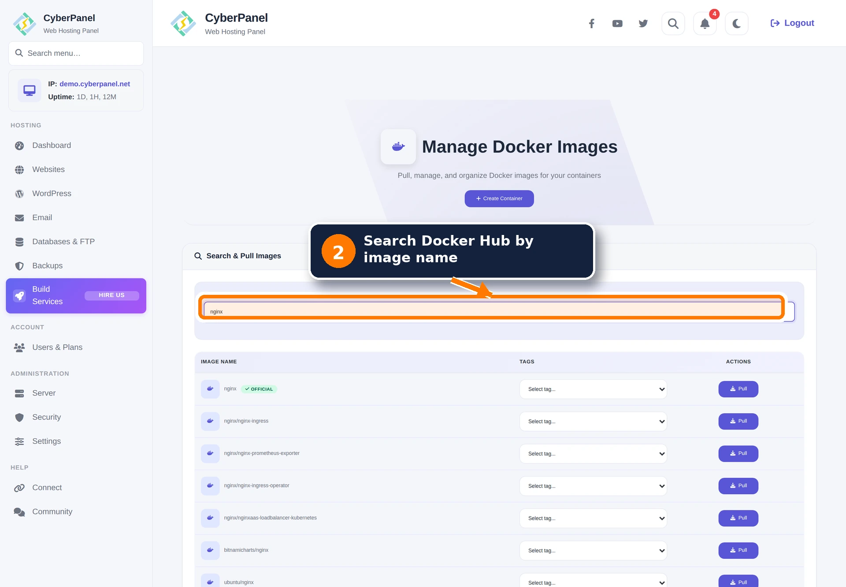The width and height of the screenshot is (846, 587).
Task: Expand the Users & Plans menu
Action: [x=76, y=347]
